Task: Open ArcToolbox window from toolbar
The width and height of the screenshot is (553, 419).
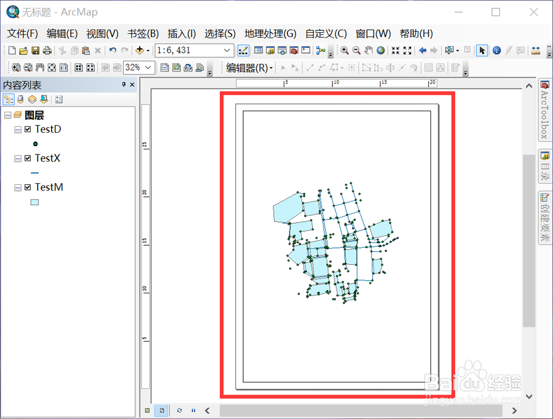Action: (x=294, y=51)
